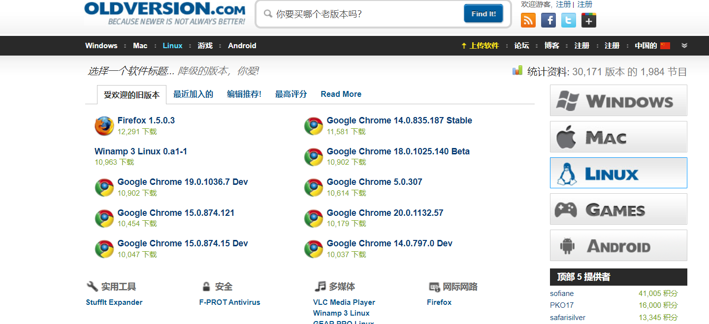Screen dimensions: 709x324
Task: Click the large Windows platform banner
Action: (x=618, y=101)
